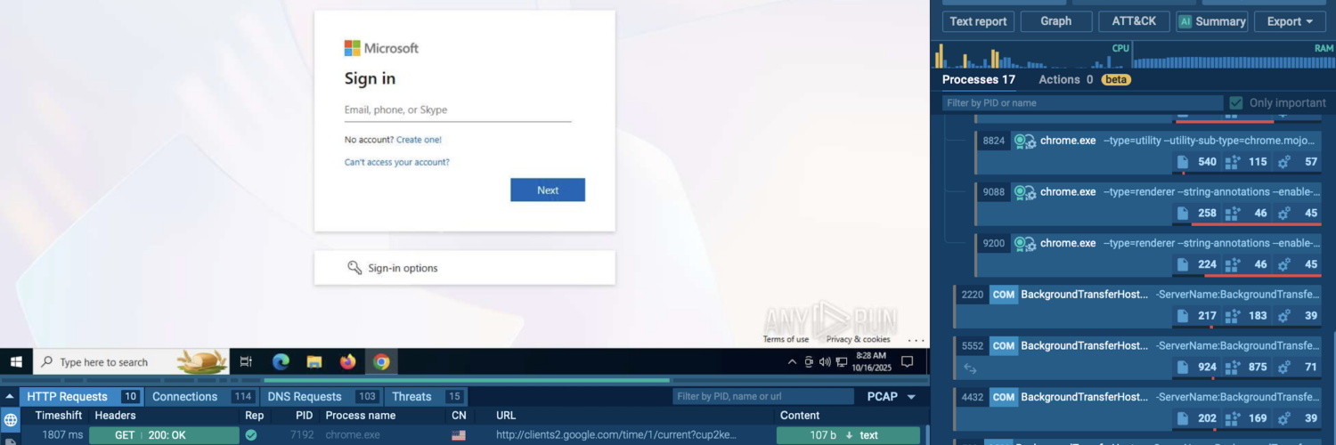The image size is (1336, 445).
Task: Click the Filter by PID or name field
Action: [x=1082, y=103]
